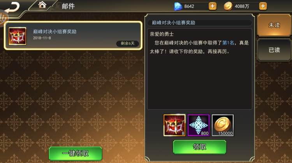Tap the blue diamond currency icon
This screenshot has height=163, width=292.
(x=178, y=7)
